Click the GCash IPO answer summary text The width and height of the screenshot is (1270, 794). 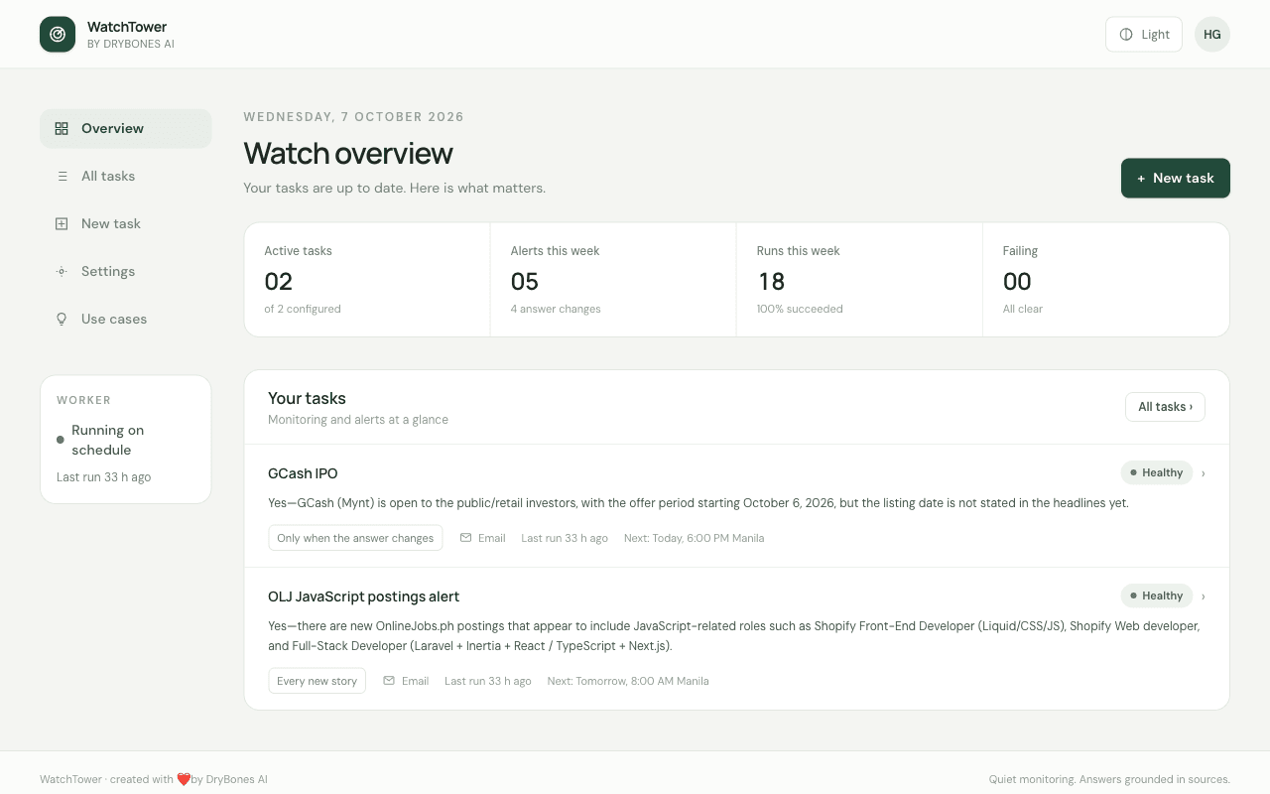tap(698, 503)
